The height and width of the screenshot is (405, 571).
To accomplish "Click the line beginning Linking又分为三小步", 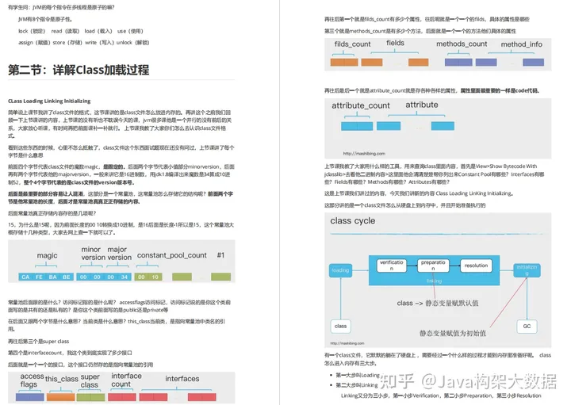I will (441, 395).
